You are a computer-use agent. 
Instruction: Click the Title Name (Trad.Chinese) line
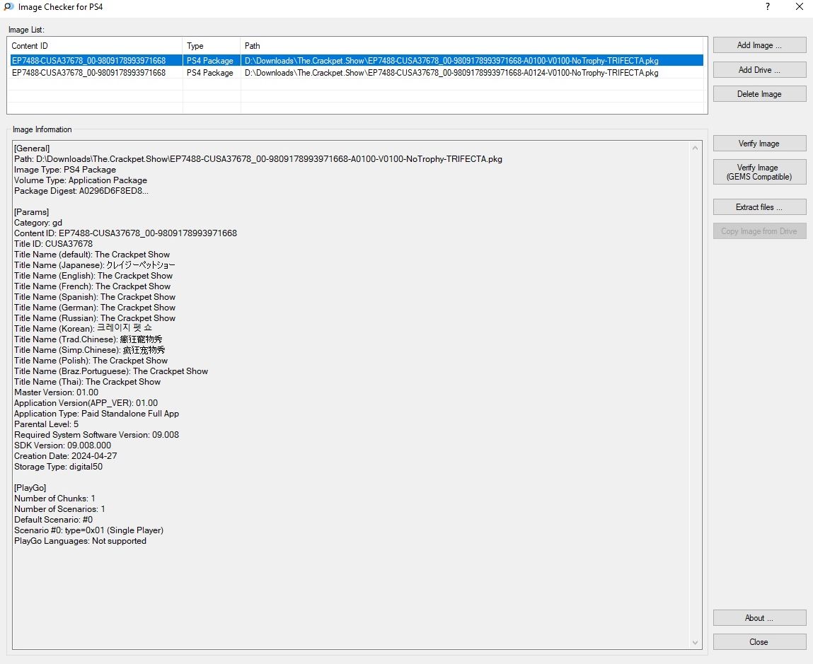coord(88,339)
